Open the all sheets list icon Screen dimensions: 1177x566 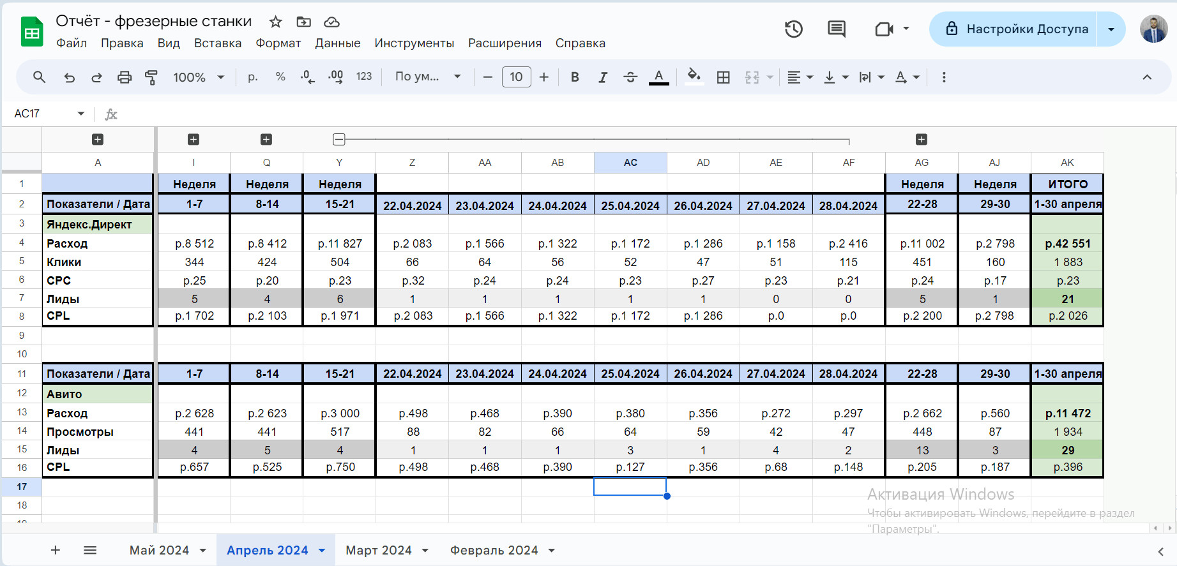90,550
